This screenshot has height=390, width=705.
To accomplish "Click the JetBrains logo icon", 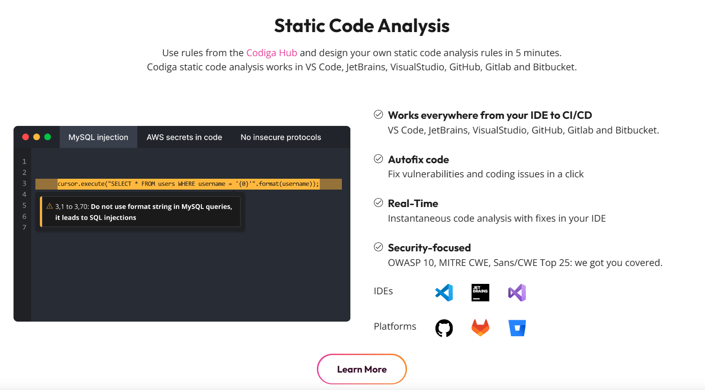I will tap(480, 292).
